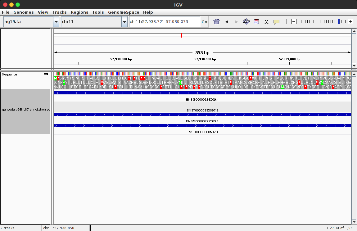Click the locus coordinates input field
The image size is (357, 231).
(x=164, y=22)
